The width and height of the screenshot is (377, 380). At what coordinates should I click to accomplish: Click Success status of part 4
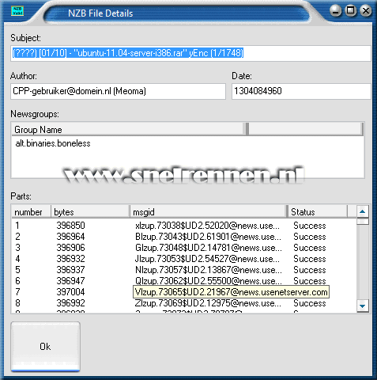tap(310, 259)
